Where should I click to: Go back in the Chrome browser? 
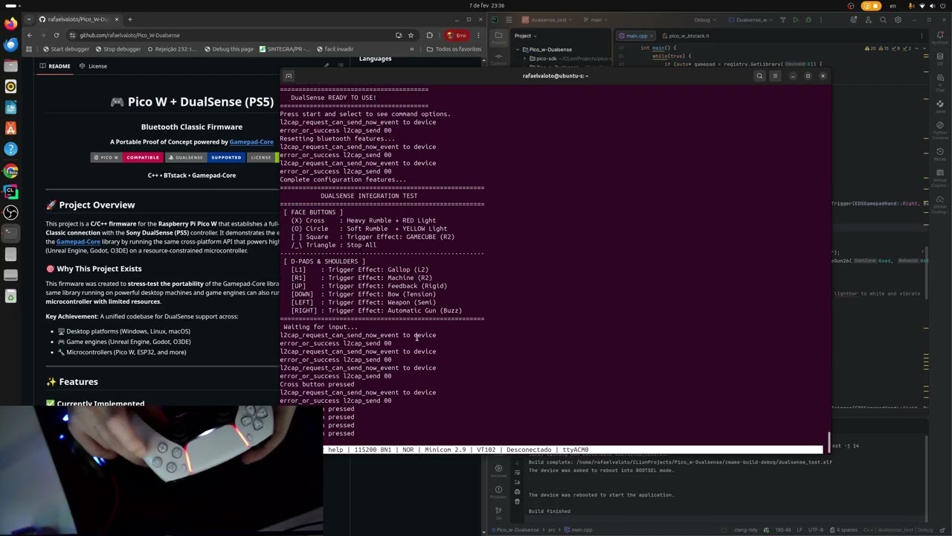coord(30,35)
